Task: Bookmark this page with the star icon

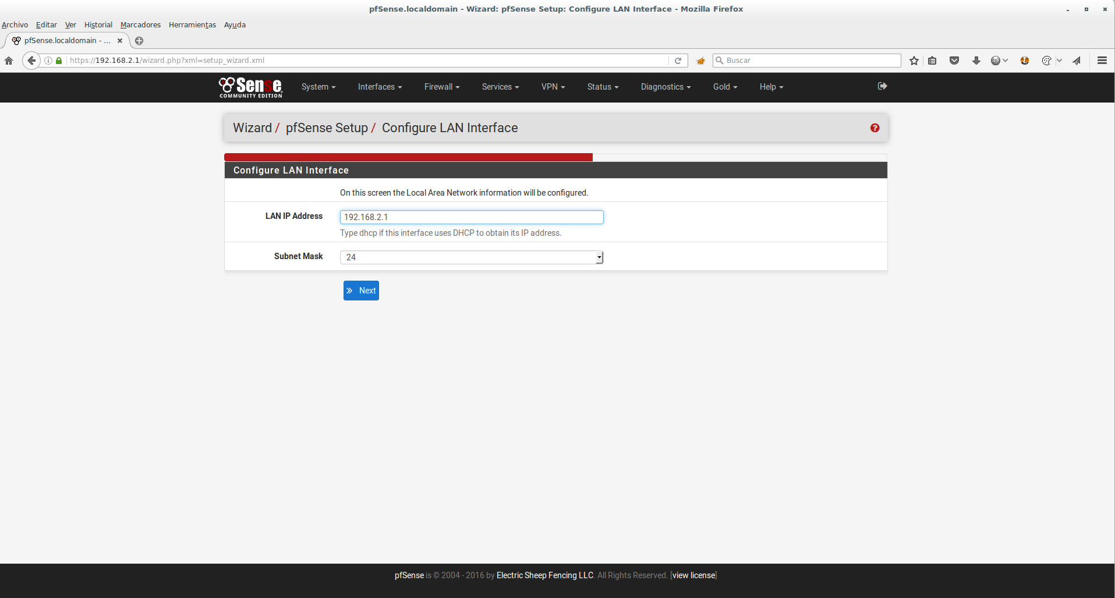Action: 914,61
